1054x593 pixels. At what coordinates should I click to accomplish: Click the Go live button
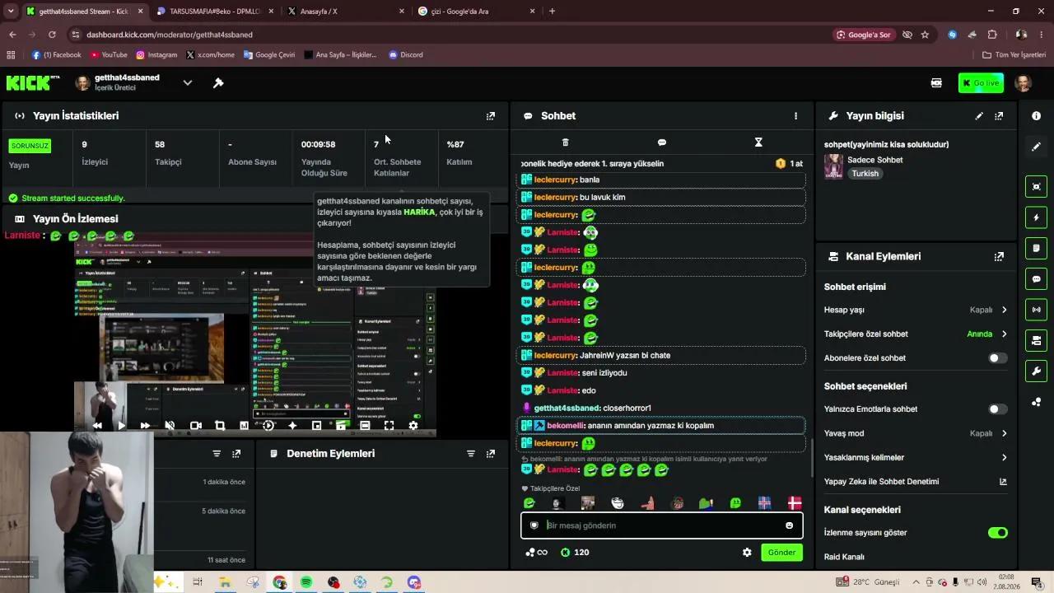[x=981, y=83]
